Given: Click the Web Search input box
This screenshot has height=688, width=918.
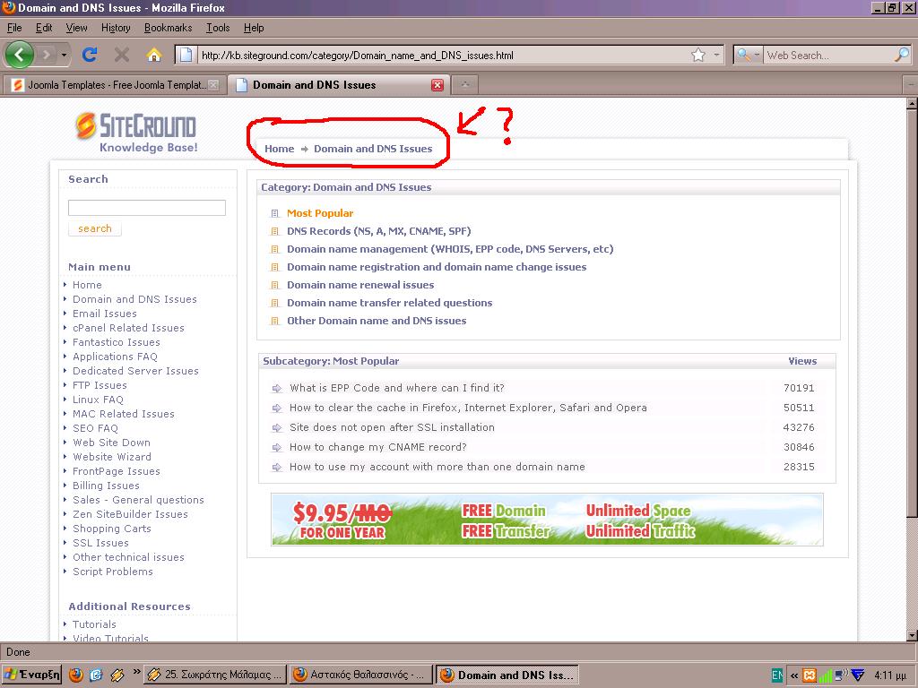Looking at the screenshot, I should (828, 55).
